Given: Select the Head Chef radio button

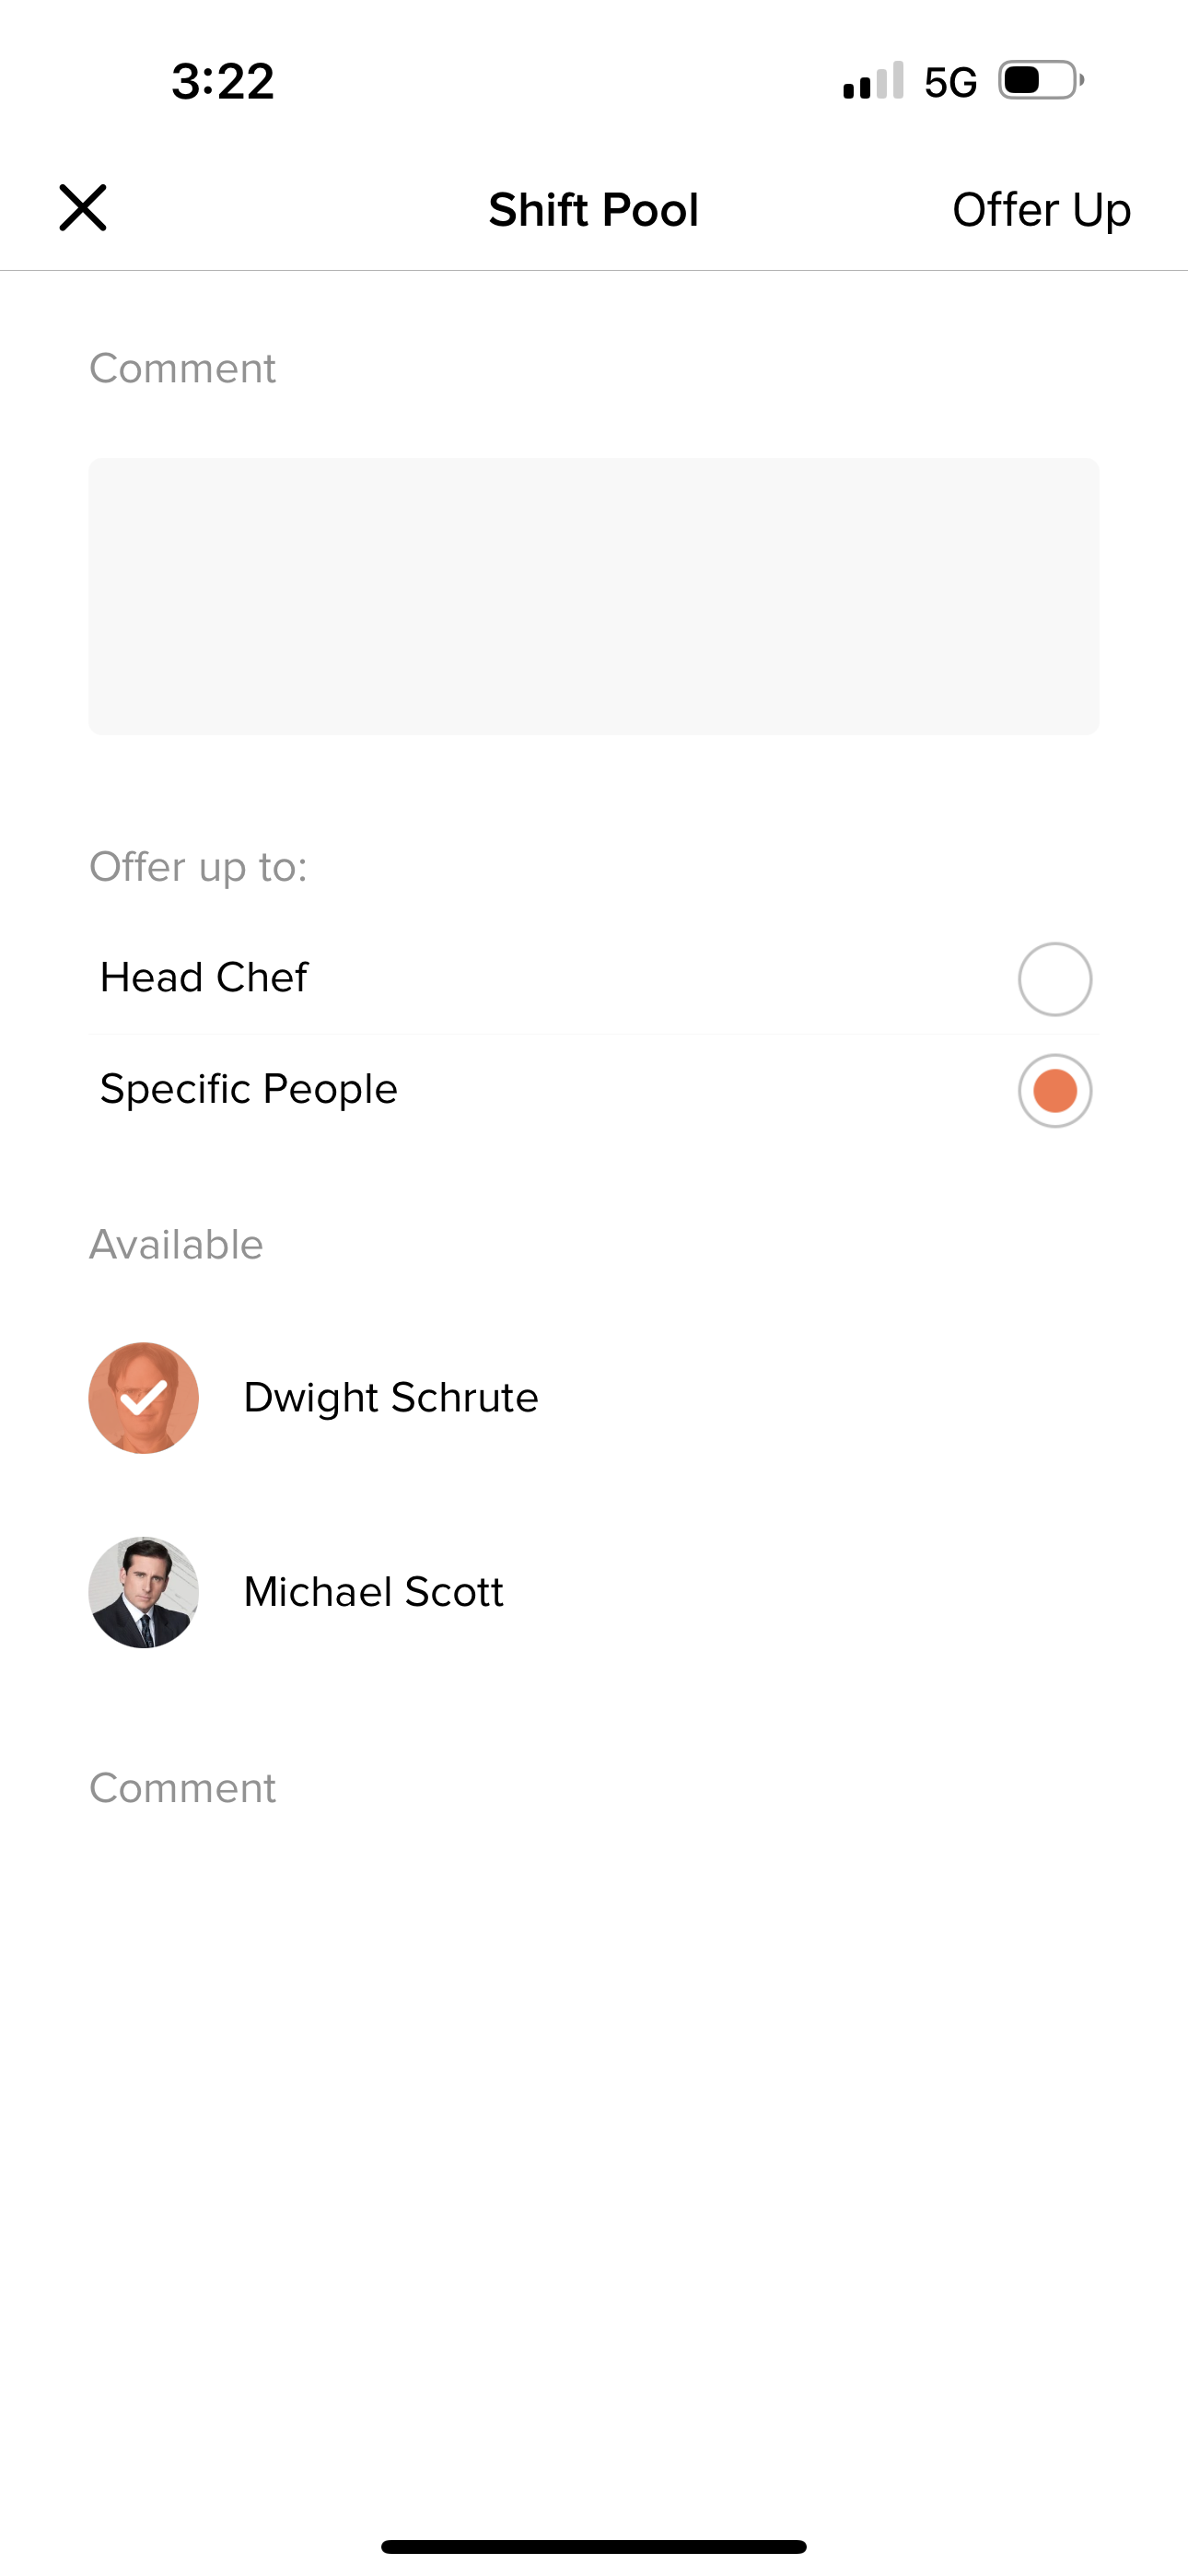Looking at the screenshot, I should 1054,979.
